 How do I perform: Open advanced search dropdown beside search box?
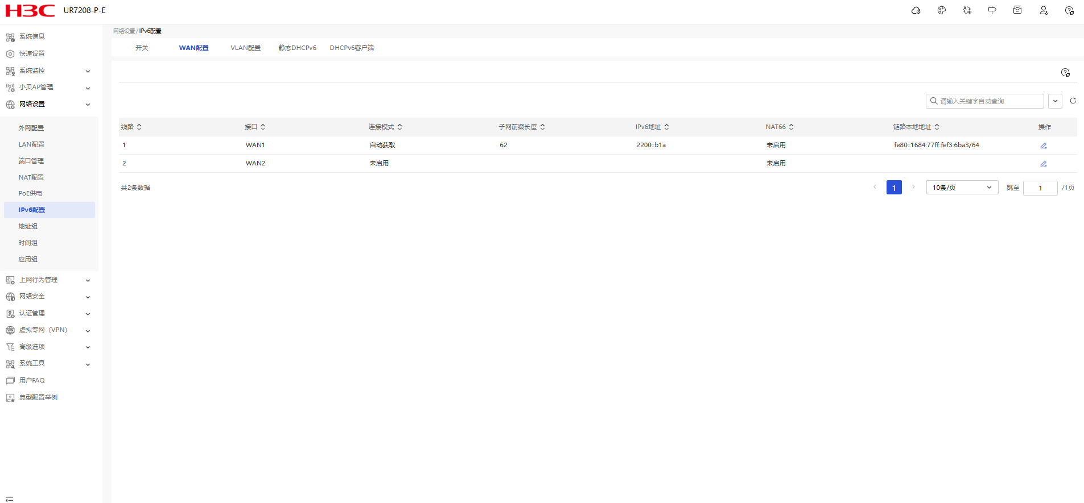(1055, 101)
